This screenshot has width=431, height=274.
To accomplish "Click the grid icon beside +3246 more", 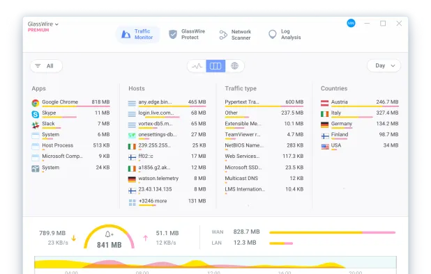I will pyautogui.click(x=133, y=202).
